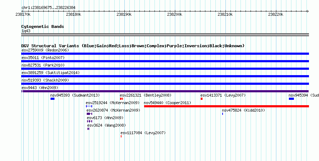Click the esv1413371 (Levy2007) red glyph
Screen dimensions: 319x161
[x=201, y=99]
